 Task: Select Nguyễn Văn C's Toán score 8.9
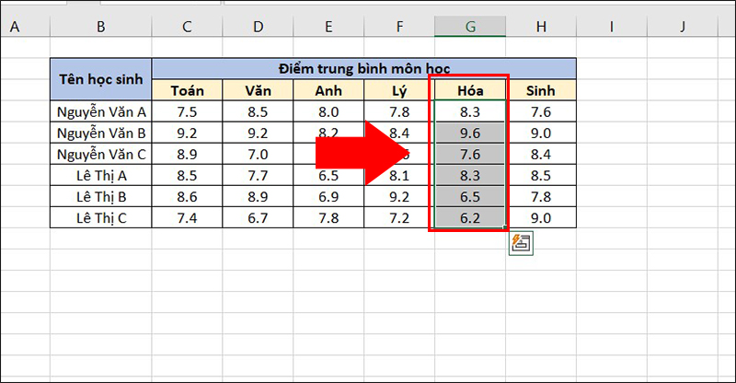[187, 154]
